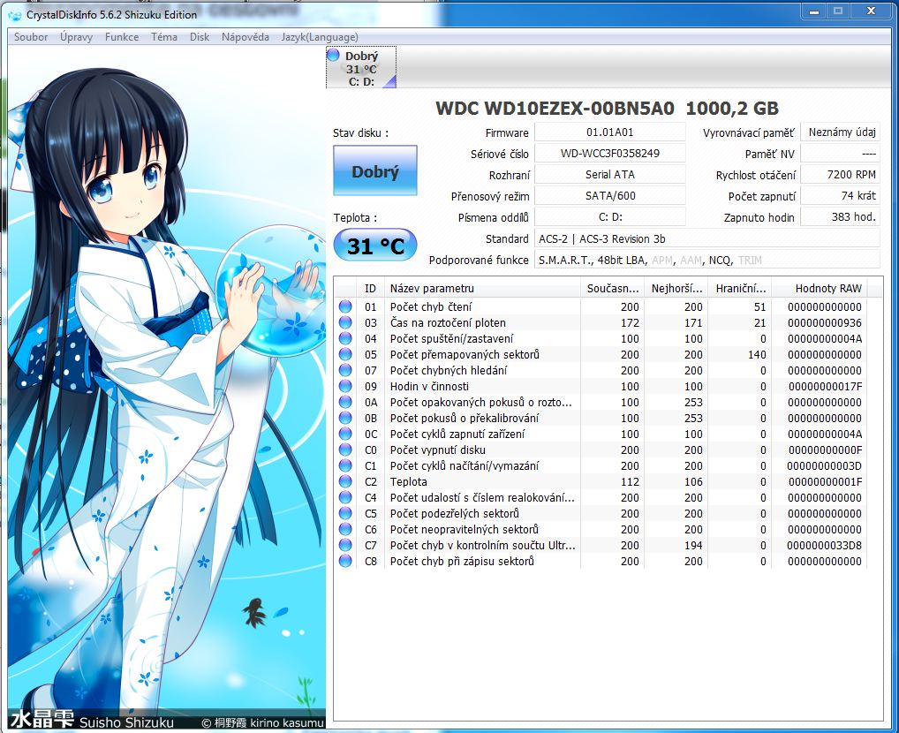Viewport: 899px width, 733px height.
Task: Click RAW value 0000000033D8
Action: click(825, 546)
